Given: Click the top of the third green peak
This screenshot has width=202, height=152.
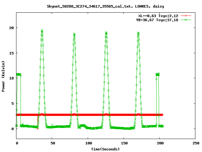Looking at the screenshot, I should click(x=106, y=33).
